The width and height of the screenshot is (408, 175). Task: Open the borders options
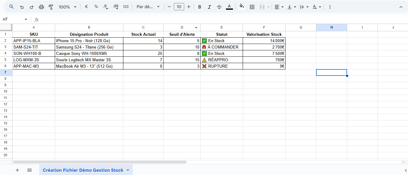252,7
